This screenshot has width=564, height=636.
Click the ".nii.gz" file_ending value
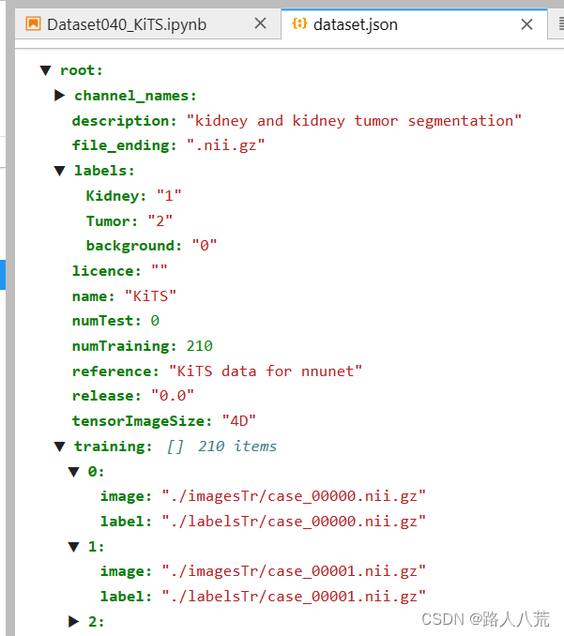[225, 145]
